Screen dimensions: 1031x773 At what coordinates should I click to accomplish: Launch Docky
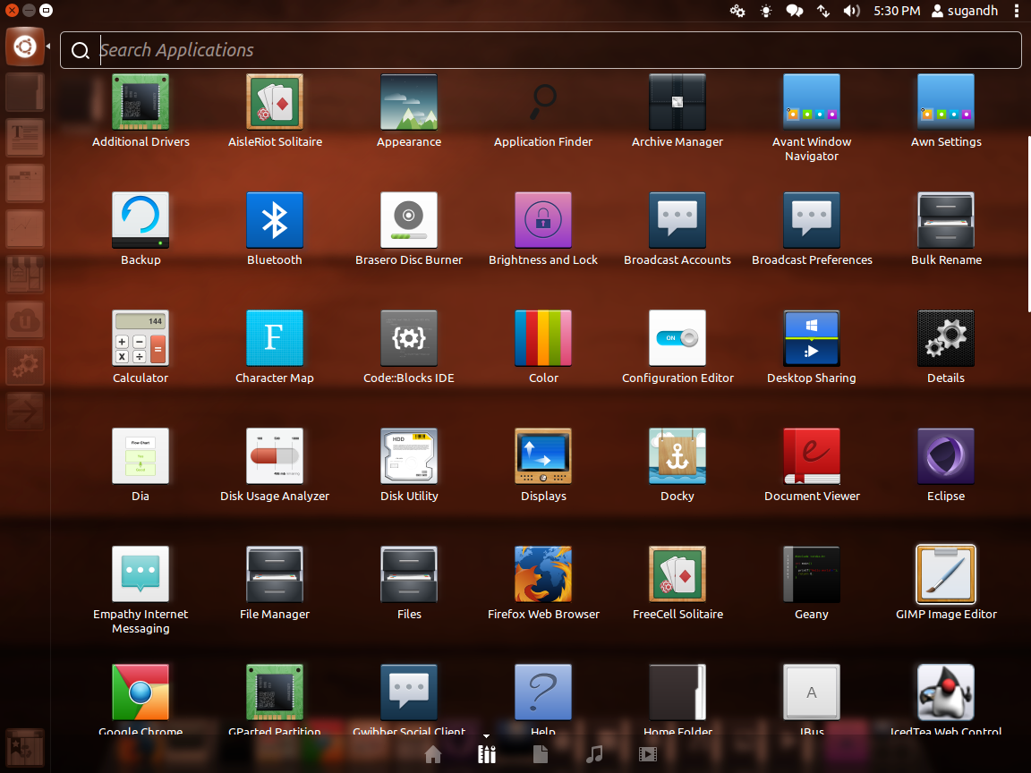[x=677, y=456]
